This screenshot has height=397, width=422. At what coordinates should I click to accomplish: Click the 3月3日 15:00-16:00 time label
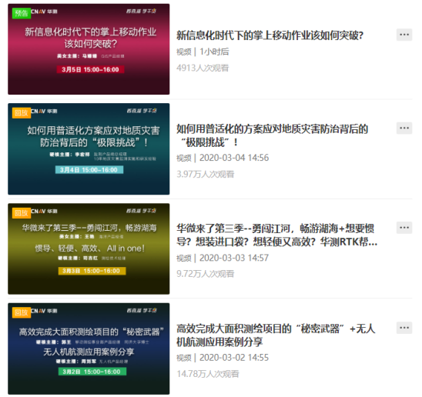click(x=92, y=271)
